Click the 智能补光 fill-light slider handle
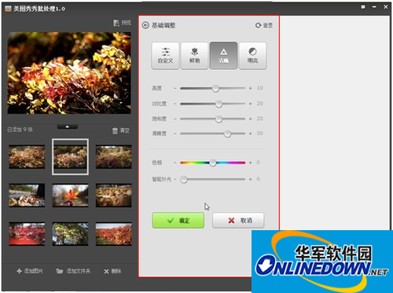This screenshot has height=293, width=393. pyautogui.click(x=184, y=179)
